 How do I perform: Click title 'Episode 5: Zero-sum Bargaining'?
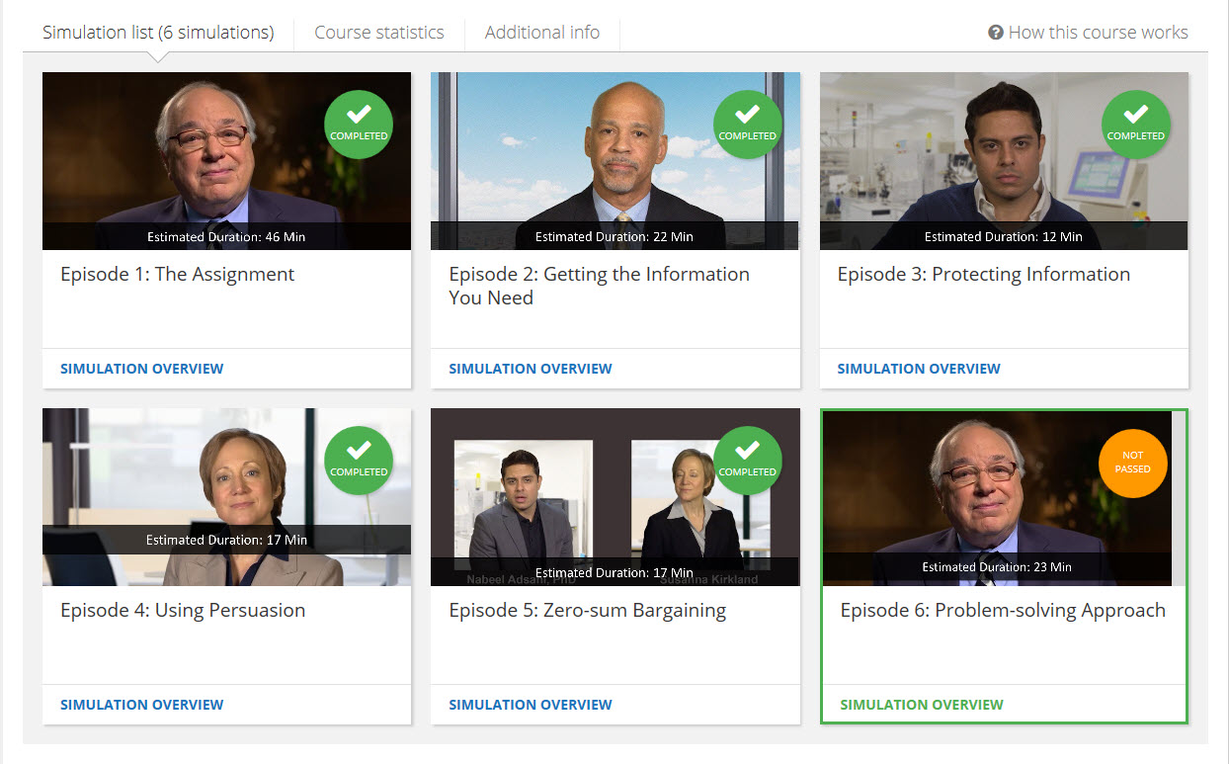pyautogui.click(x=588, y=611)
